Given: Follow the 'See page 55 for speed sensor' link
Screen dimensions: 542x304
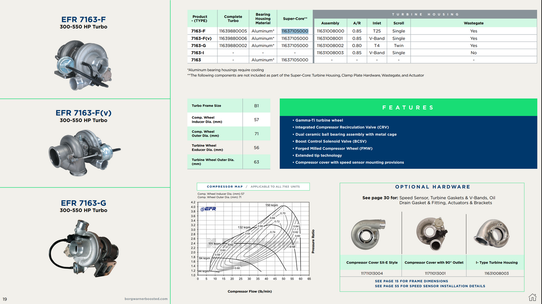Looking at the screenshot, I should [430, 286].
